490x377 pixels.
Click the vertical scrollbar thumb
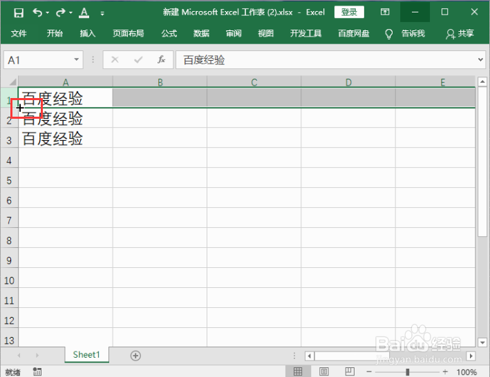[482, 162]
